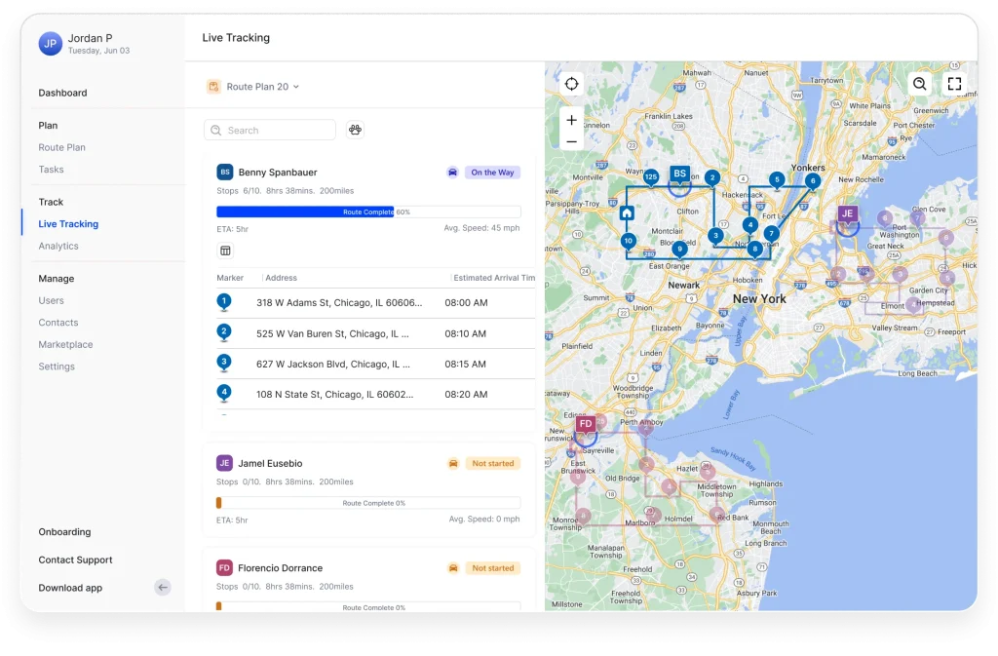Click the JP profile avatar

click(51, 44)
